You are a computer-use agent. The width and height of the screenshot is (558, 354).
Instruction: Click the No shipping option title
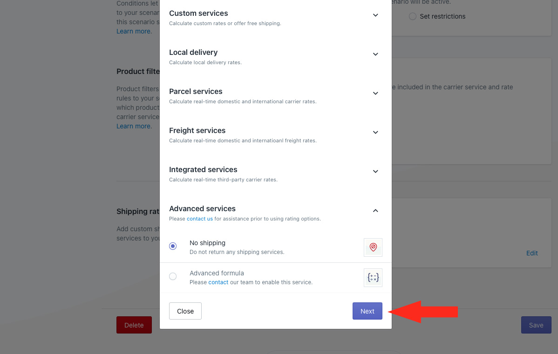coord(207,243)
